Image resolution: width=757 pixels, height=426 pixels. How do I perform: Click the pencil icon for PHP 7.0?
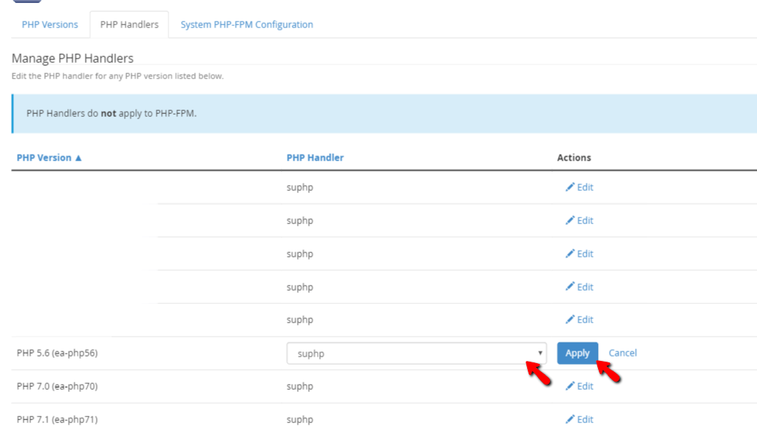point(570,385)
